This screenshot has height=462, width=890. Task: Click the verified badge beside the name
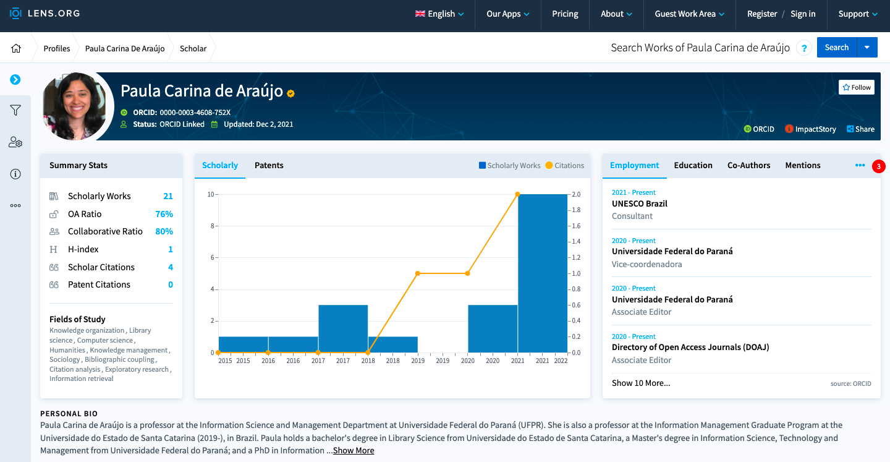290,93
